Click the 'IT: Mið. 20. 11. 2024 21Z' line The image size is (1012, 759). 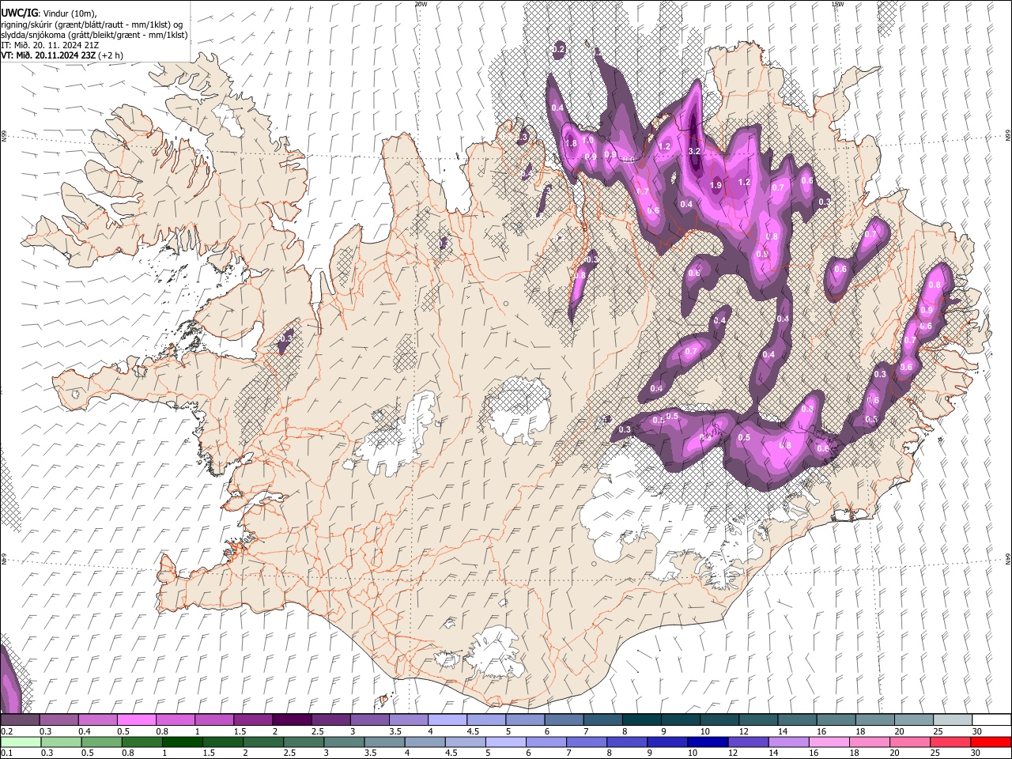click(50, 45)
